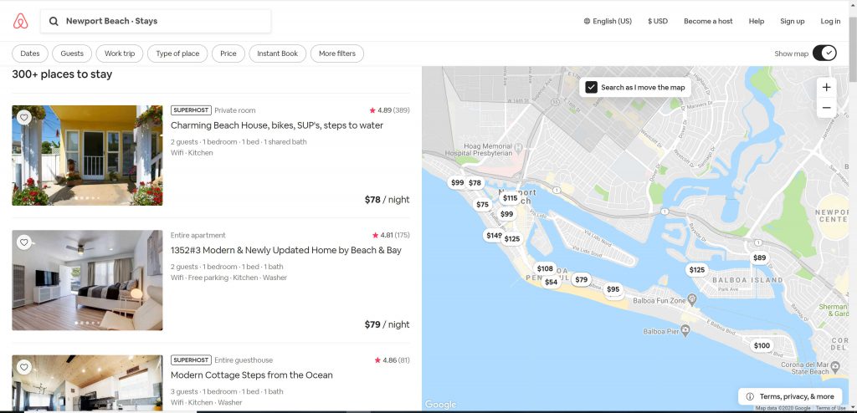Click the Hoag Memorial Hospital map marker
The image size is (857, 413).
519,146
